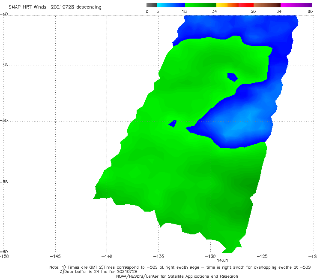Click the longitude label '-140'
This screenshot has height=279, width=317.
pyautogui.click(x=107, y=256)
